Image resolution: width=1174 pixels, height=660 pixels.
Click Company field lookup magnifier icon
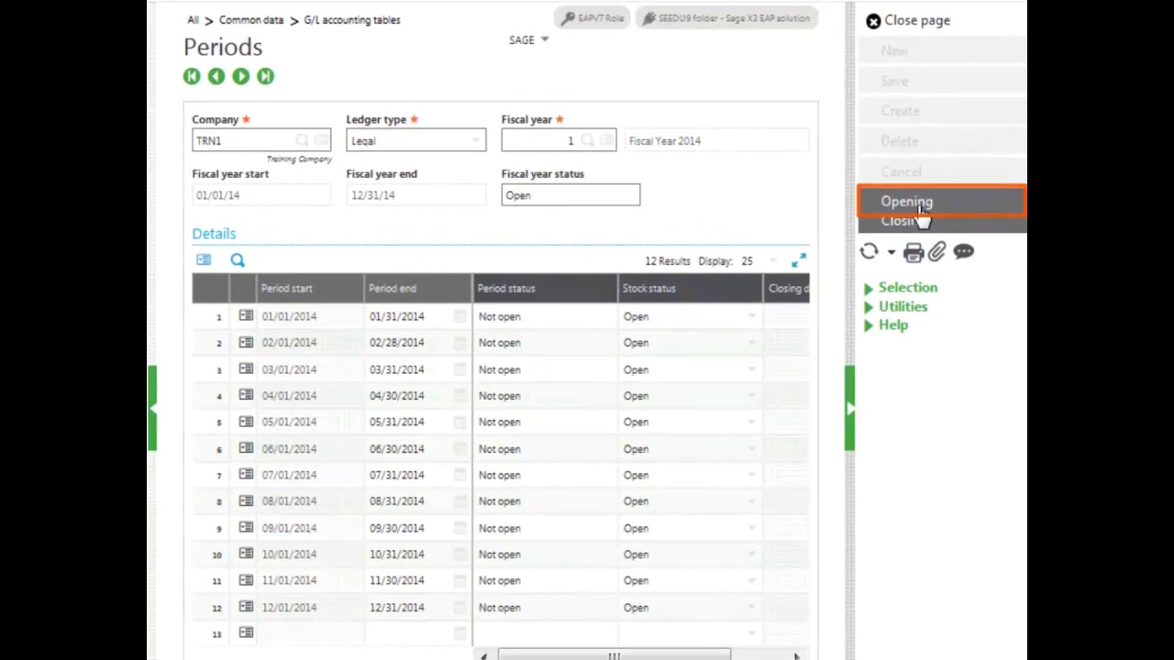(x=302, y=140)
